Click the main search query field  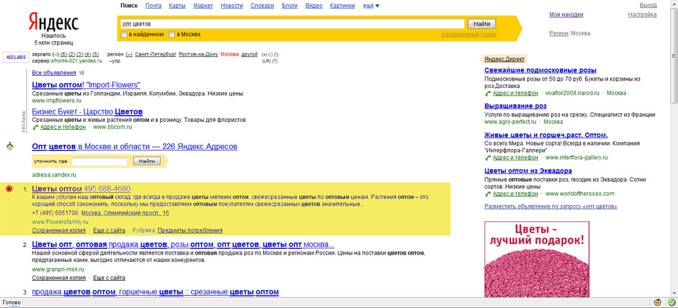point(292,24)
